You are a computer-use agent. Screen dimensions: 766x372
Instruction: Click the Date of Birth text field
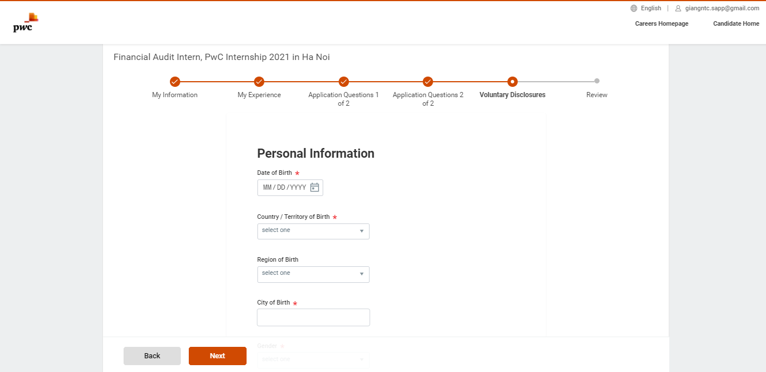click(x=283, y=187)
